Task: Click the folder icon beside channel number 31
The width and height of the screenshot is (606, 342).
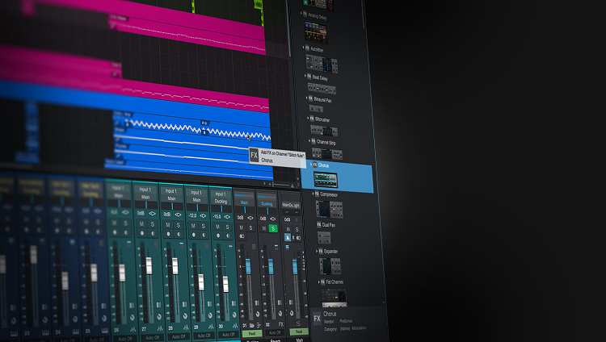Action: [252, 325]
